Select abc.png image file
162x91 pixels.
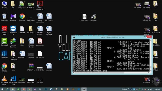40,81
